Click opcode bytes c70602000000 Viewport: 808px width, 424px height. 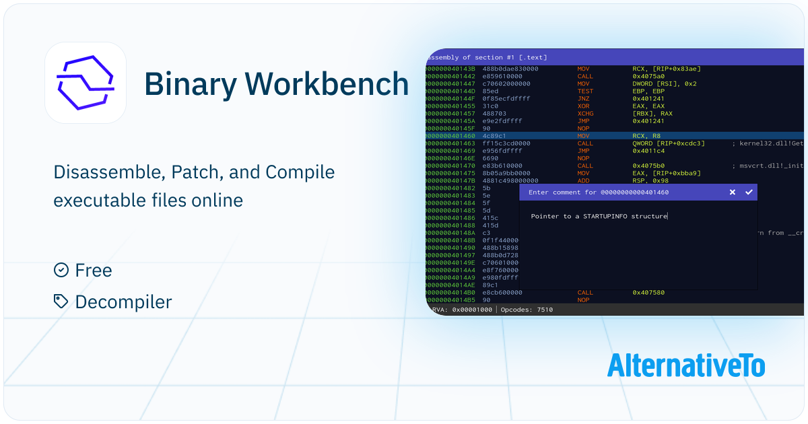click(x=506, y=84)
